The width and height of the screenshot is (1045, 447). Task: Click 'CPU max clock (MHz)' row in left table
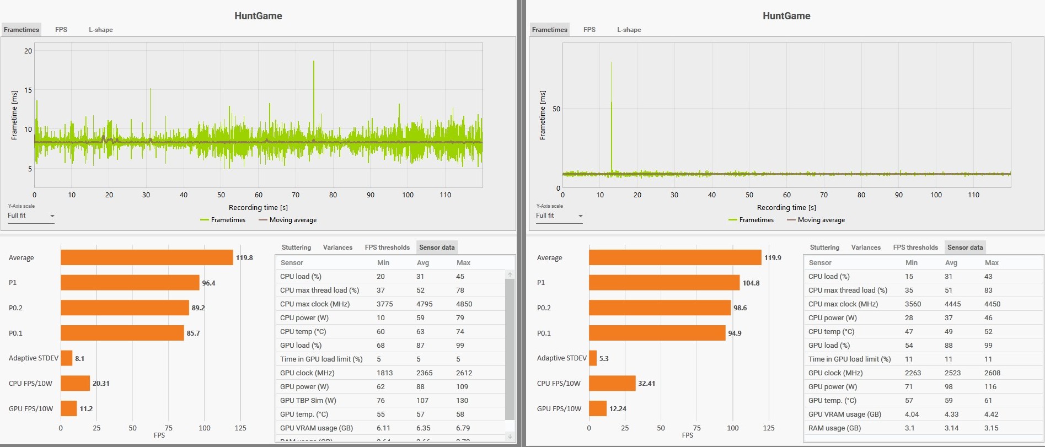coord(390,304)
